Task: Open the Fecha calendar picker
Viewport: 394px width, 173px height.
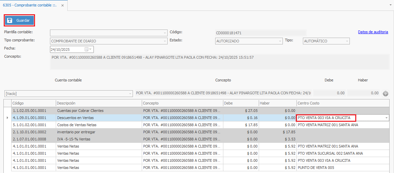Action: coord(86,50)
